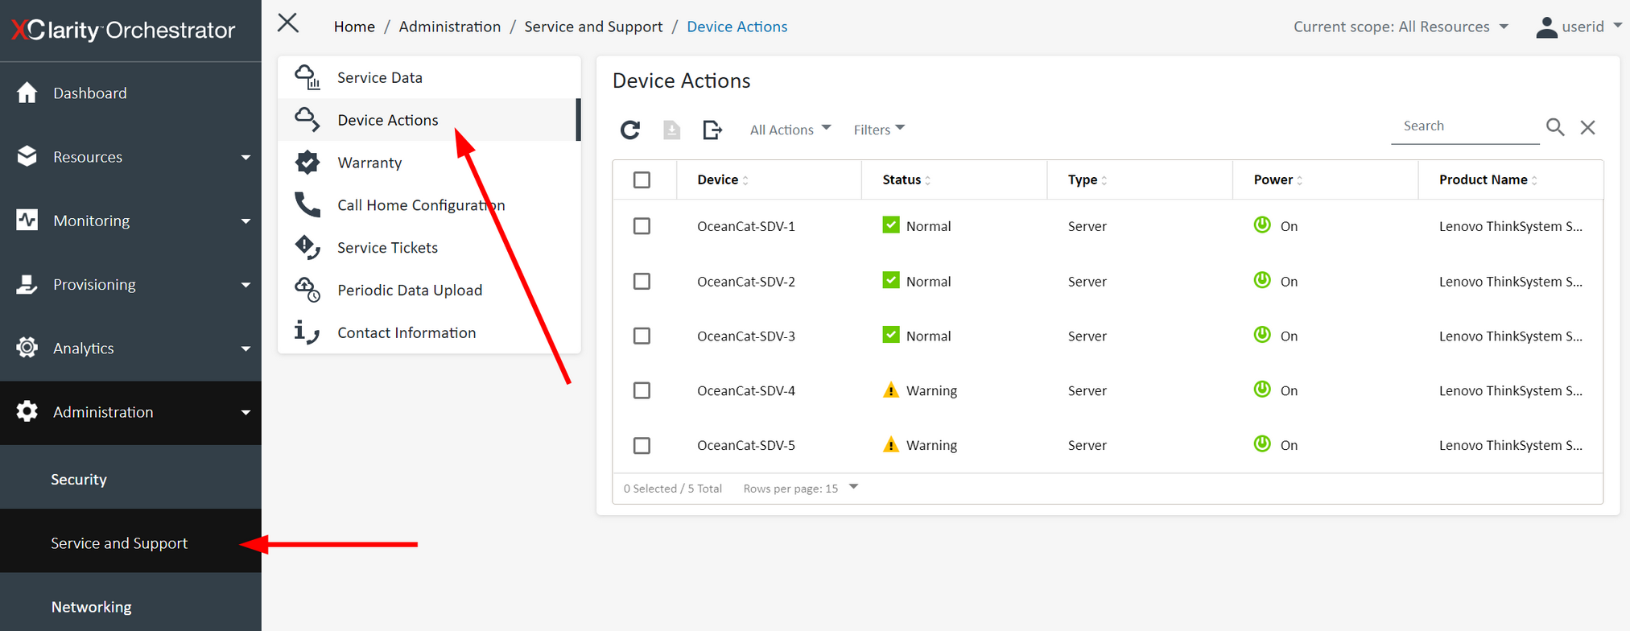Click the Monitoring pulse icon

(x=27, y=220)
